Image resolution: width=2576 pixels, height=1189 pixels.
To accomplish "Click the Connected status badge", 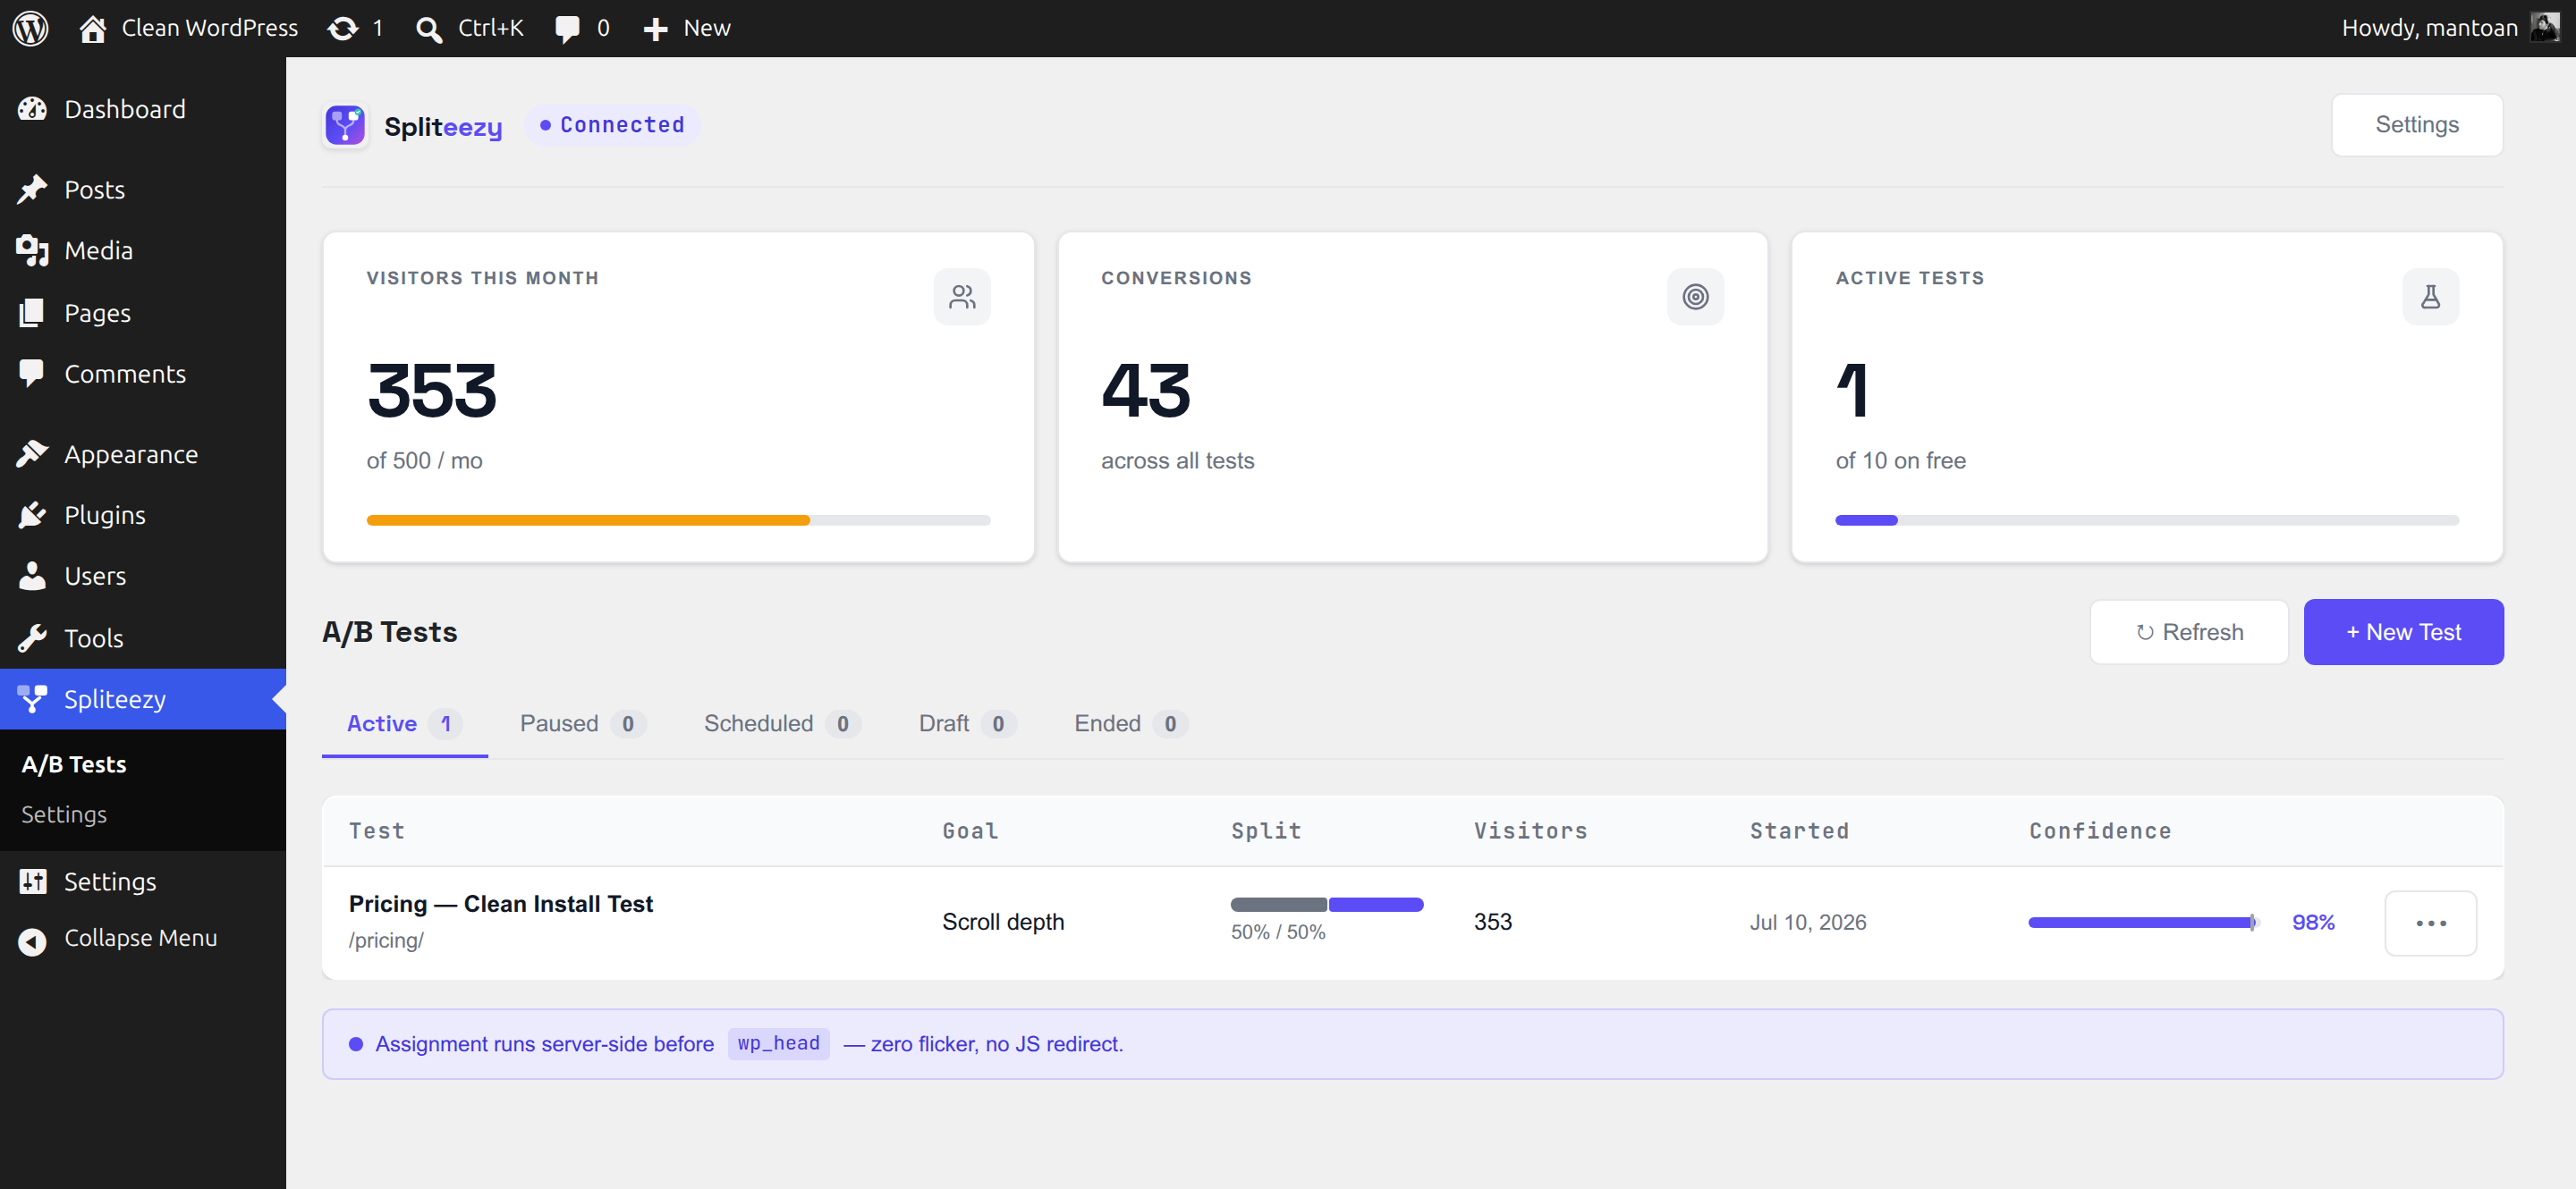I will click(612, 125).
